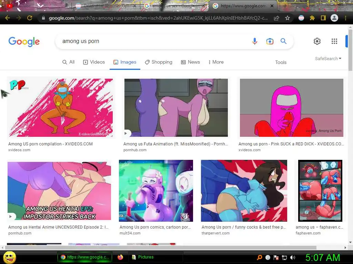This screenshot has width=353, height=264.
Task: Click the browser forward arrow
Action: (x=19, y=18)
